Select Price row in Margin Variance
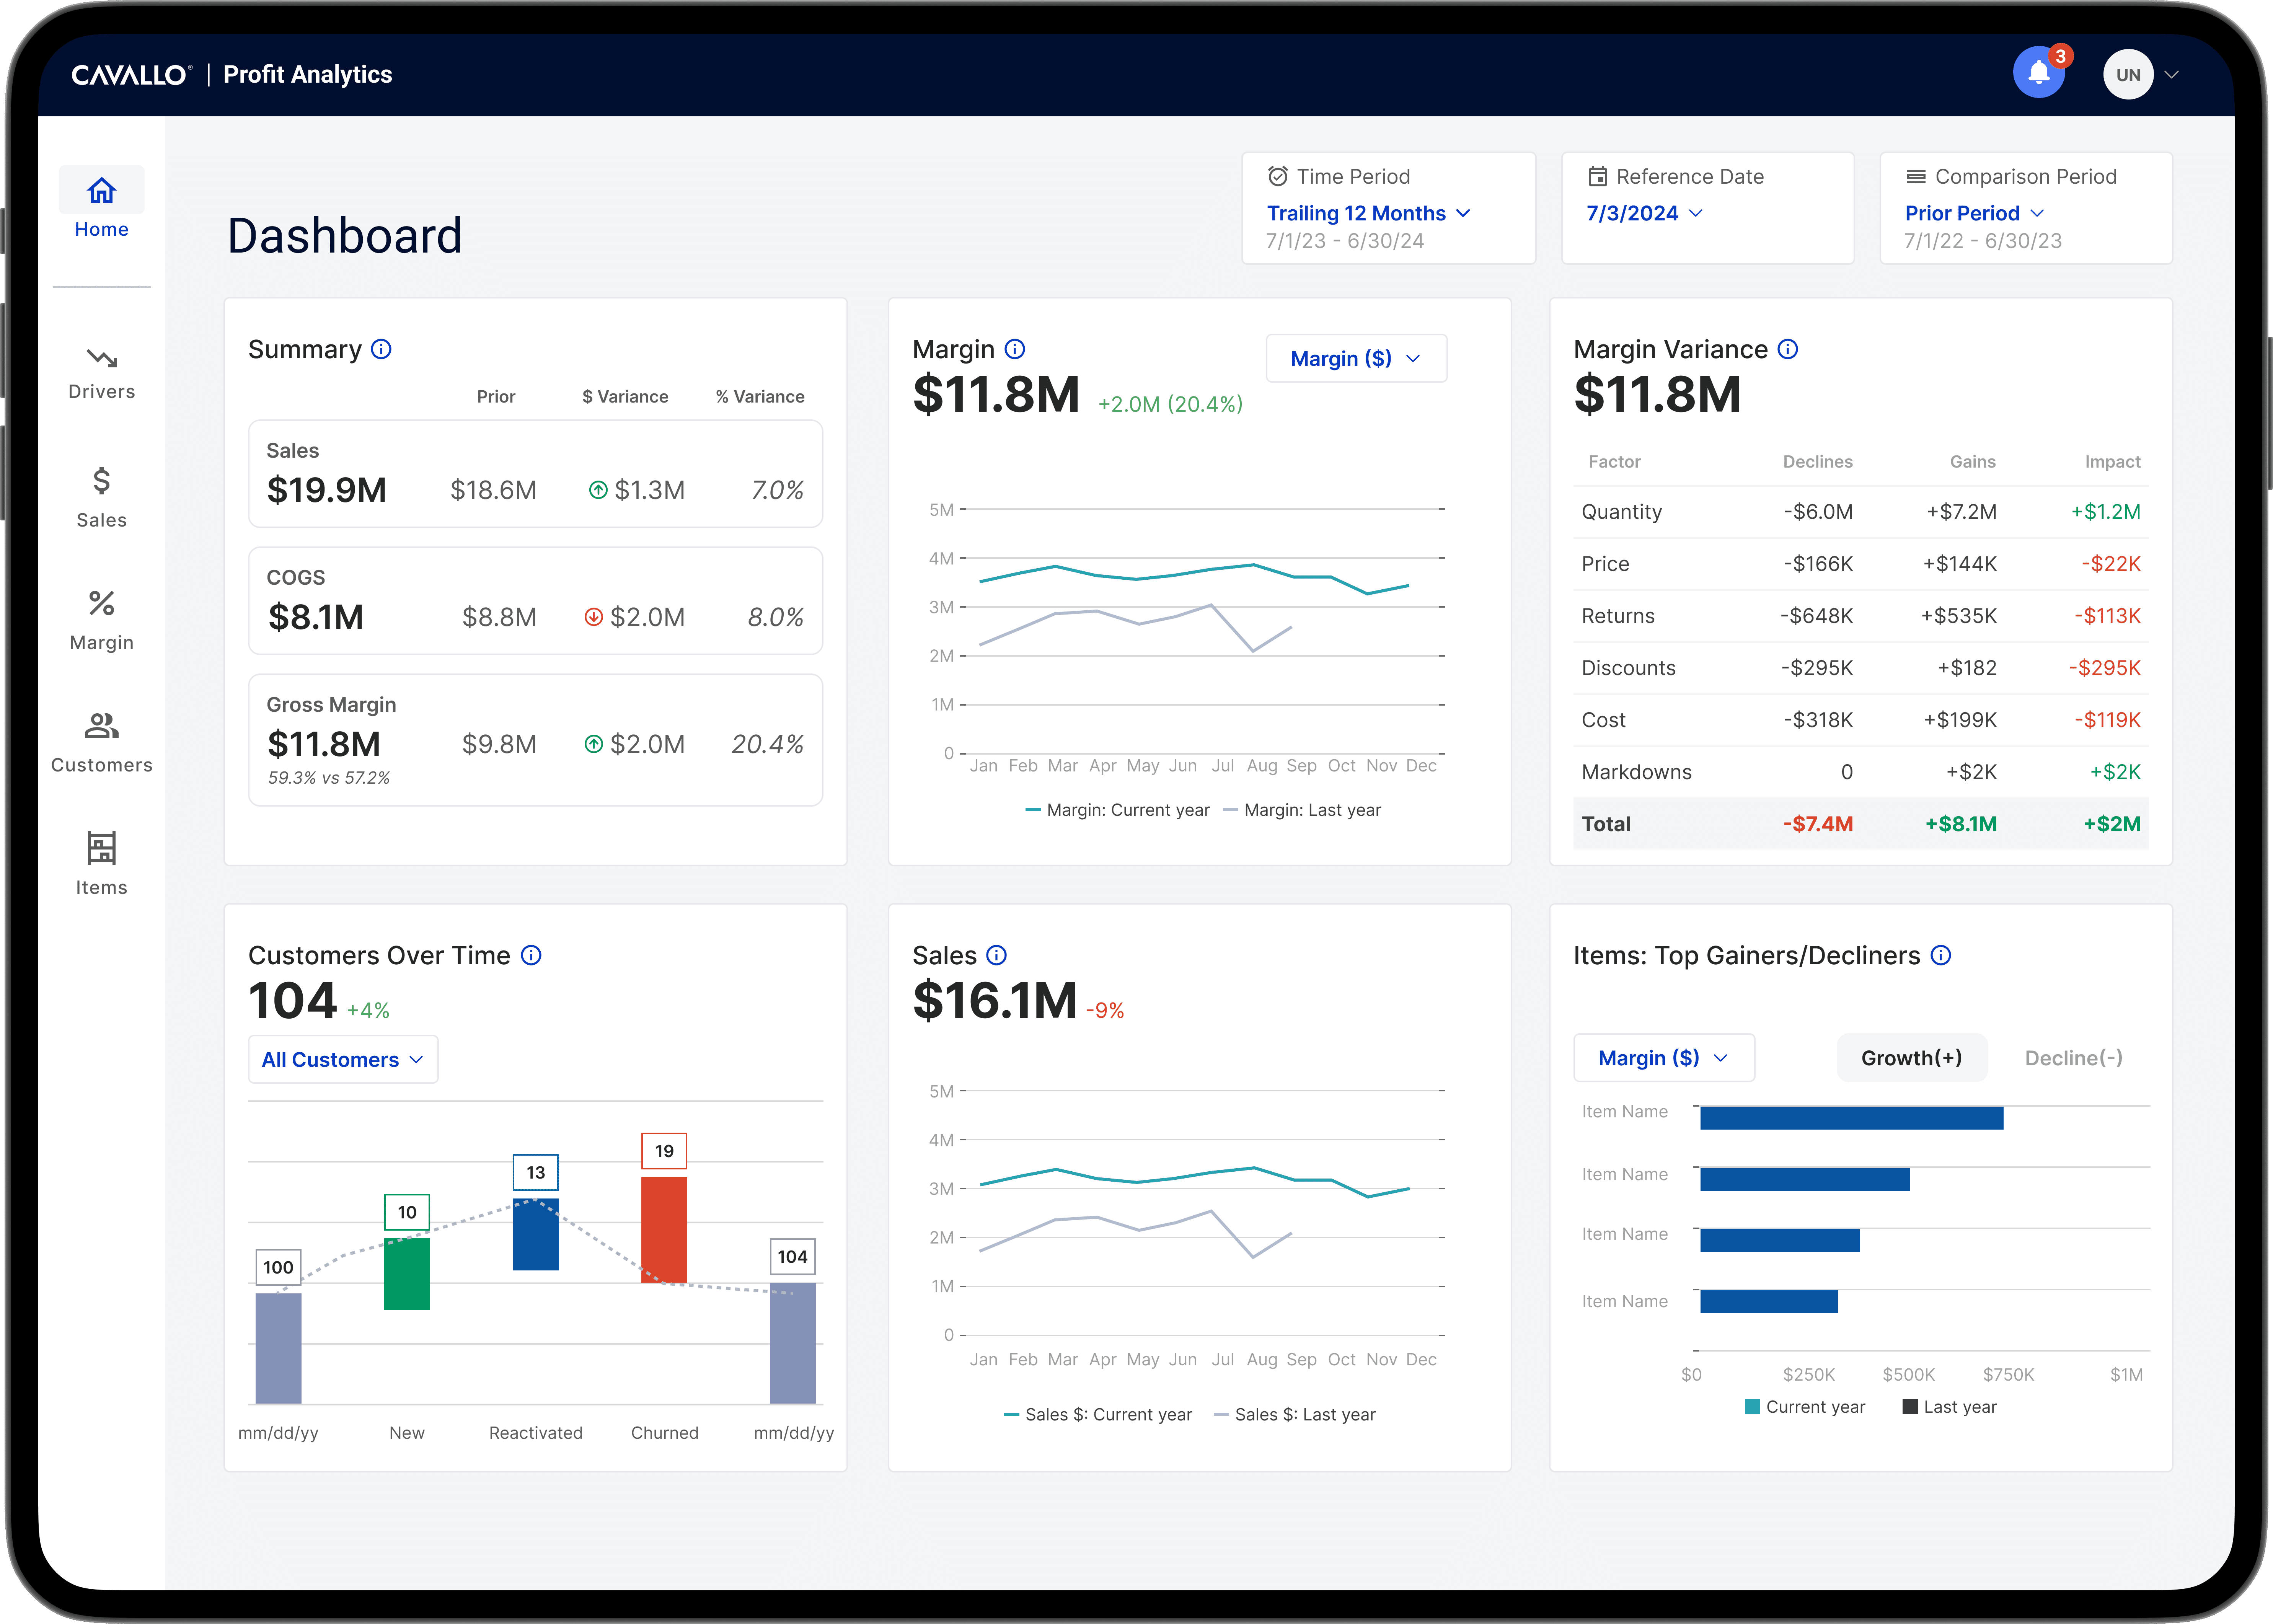The width and height of the screenshot is (2273, 1624). tap(1861, 564)
